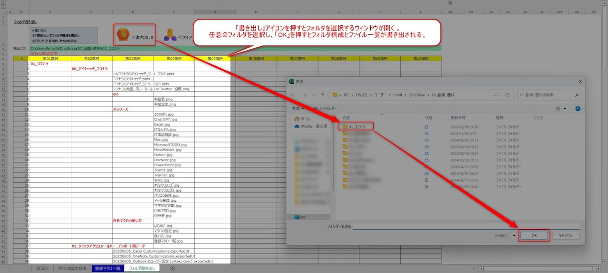Switch to the 登録マクロ一覧 sheet tab
608x273 pixels.
[x=107, y=269]
